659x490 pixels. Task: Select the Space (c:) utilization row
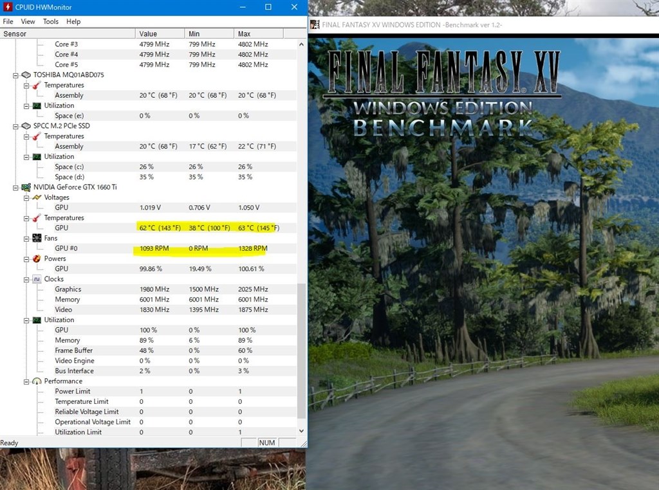(x=149, y=167)
